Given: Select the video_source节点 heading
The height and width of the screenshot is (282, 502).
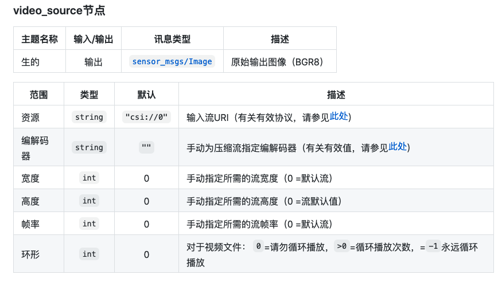Looking at the screenshot, I should 59,10.
